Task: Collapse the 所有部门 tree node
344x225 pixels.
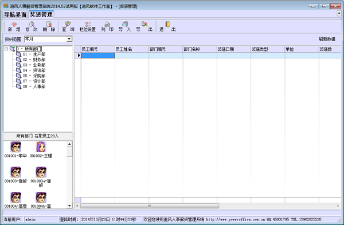Action: click(6, 49)
